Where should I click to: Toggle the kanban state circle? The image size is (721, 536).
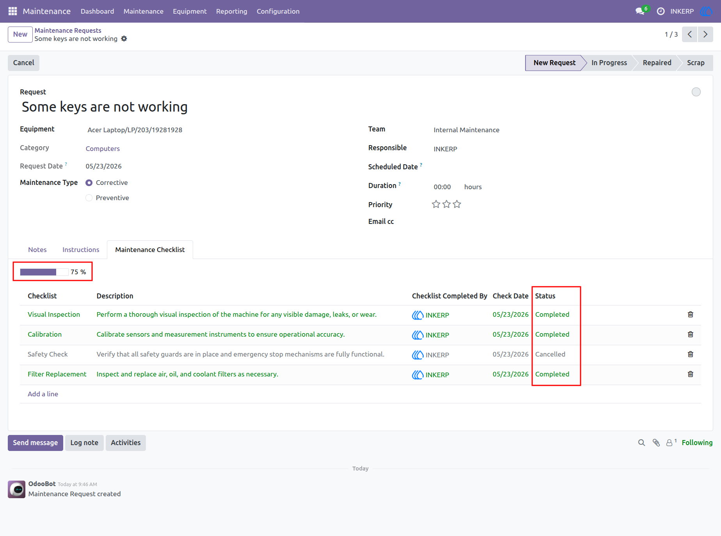(x=696, y=92)
